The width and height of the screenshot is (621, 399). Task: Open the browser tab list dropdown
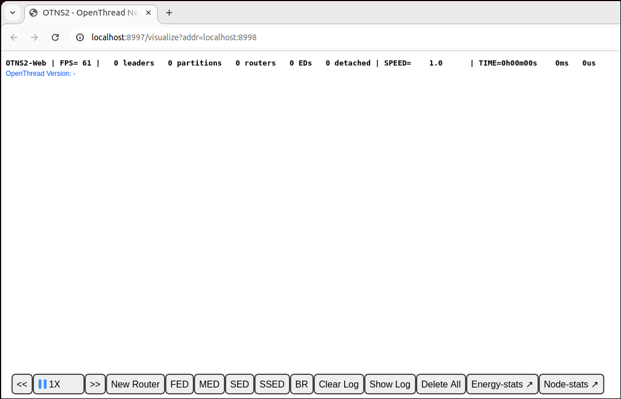coord(12,12)
